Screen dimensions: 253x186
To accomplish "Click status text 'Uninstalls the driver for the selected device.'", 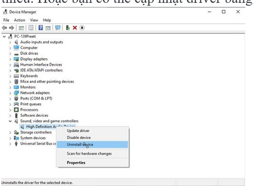I will (x=37, y=183).
